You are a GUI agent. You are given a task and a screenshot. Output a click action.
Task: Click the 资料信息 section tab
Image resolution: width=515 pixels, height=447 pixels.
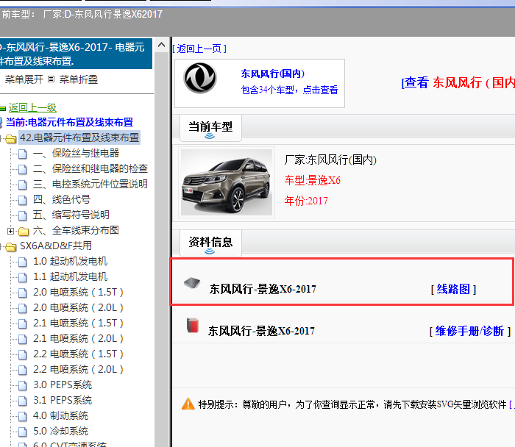pos(210,243)
